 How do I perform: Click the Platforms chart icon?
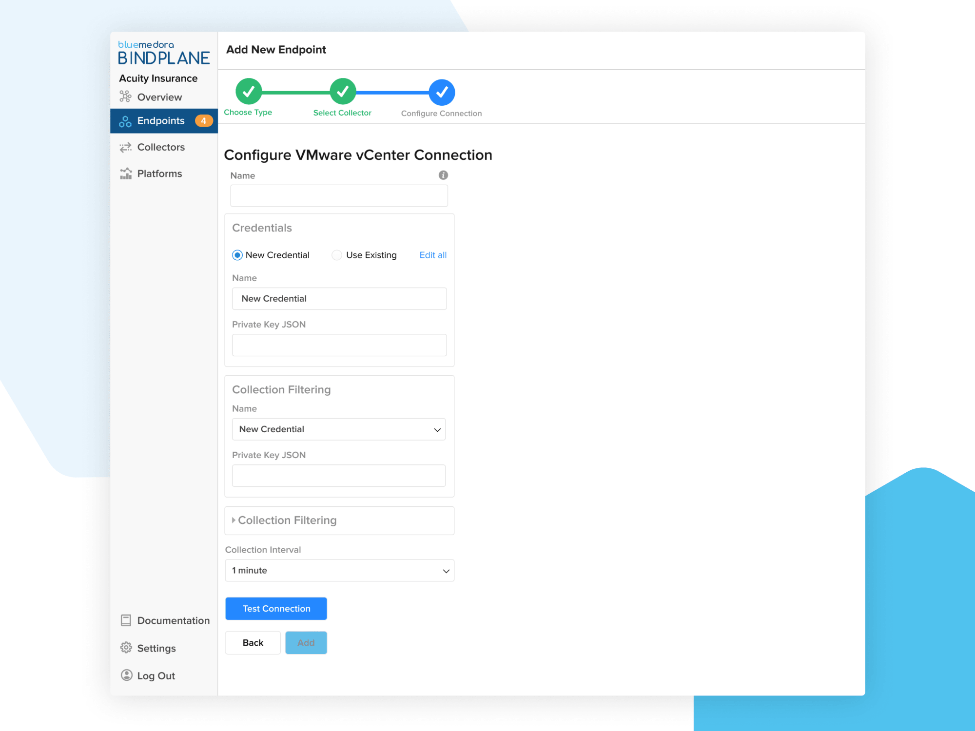coord(126,173)
